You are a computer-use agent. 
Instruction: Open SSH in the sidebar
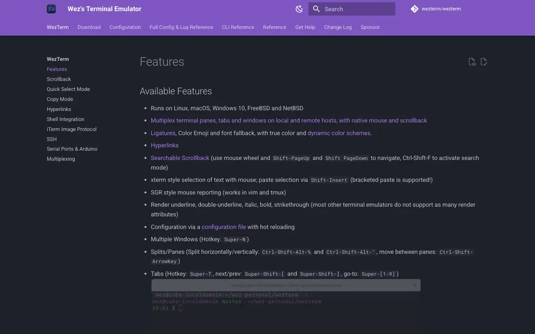[52, 139]
